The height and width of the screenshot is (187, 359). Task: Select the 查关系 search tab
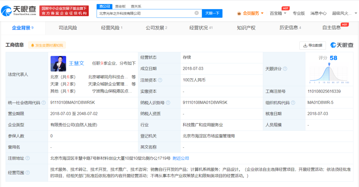tap(136, 6)
